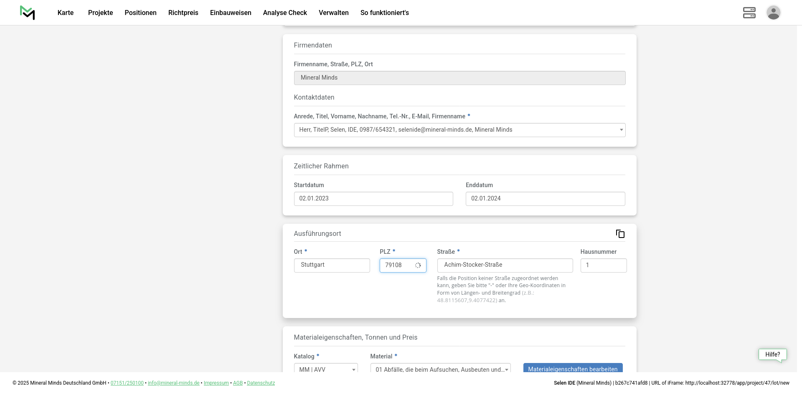Click the Mineral Minds logo icon
The width and height of the screenshot is (802, 393).
(28, 13)
